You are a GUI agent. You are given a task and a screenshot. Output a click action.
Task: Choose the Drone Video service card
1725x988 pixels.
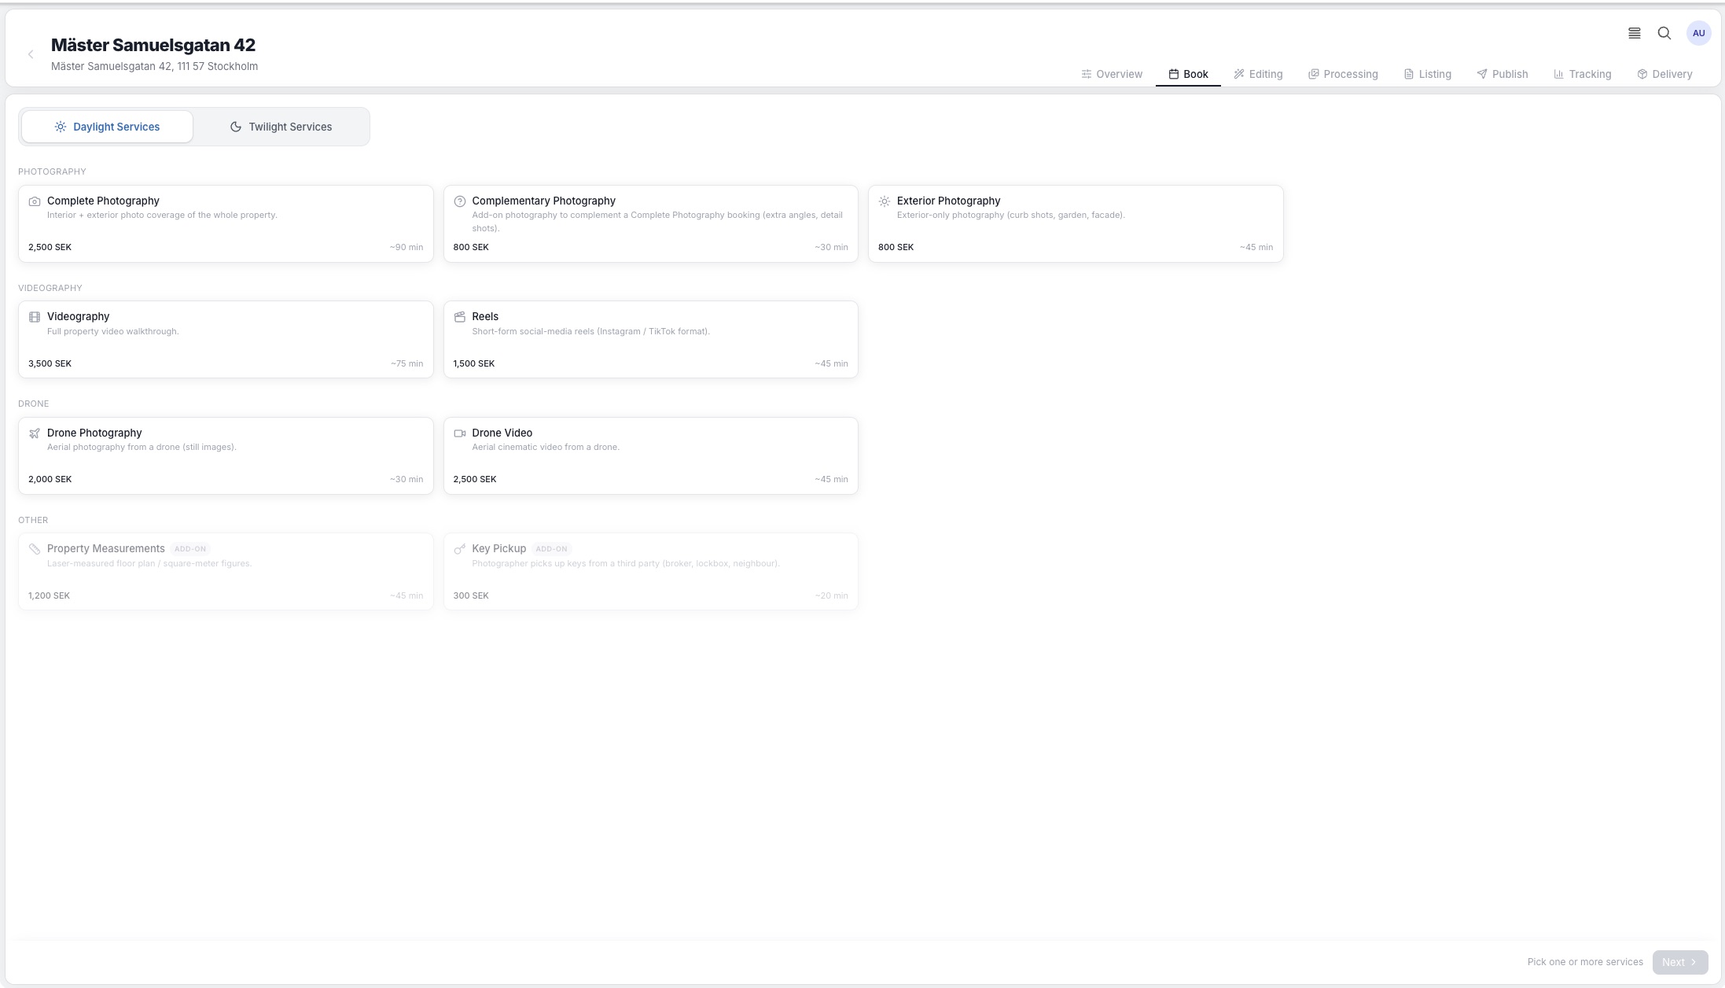pyautogui.click(x=651, y=455)
